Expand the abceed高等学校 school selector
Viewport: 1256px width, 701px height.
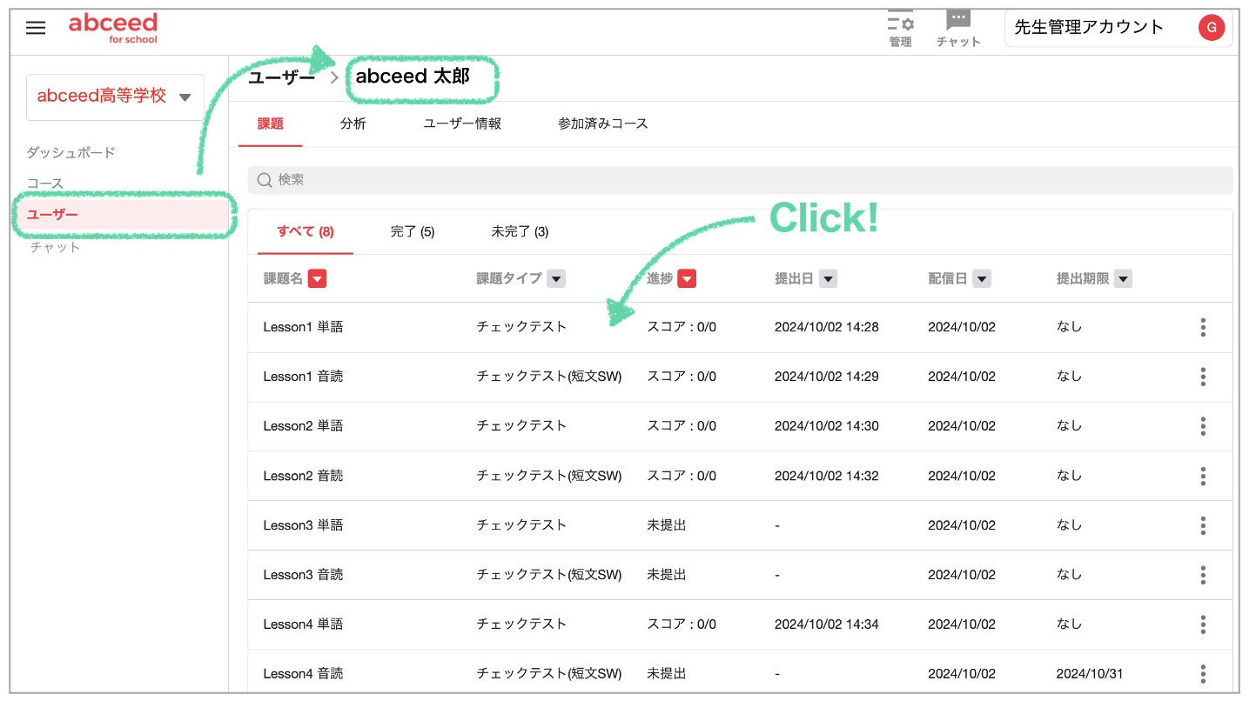tap(116, 97)
